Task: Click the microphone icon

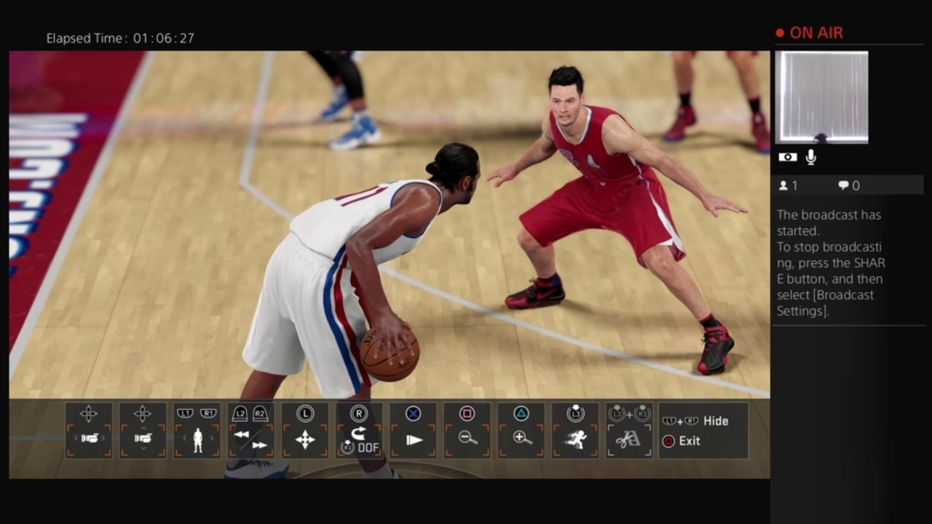Action: coord(810,156)
